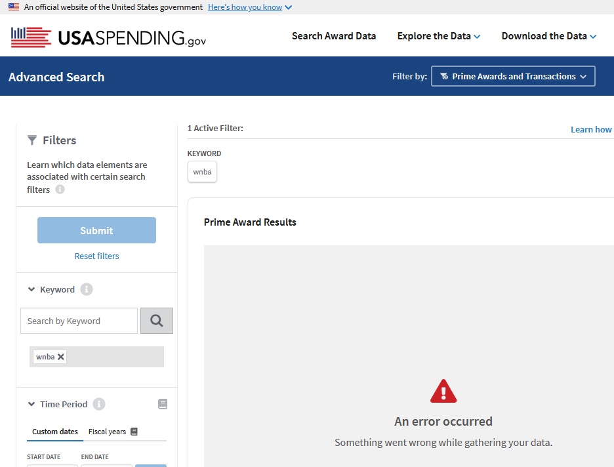Click the Filters funnel icon

point(32,140)
